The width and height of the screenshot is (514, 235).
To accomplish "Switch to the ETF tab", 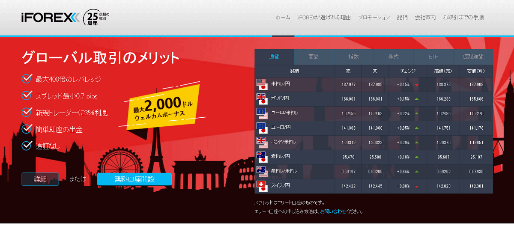I will click(433, 57).
